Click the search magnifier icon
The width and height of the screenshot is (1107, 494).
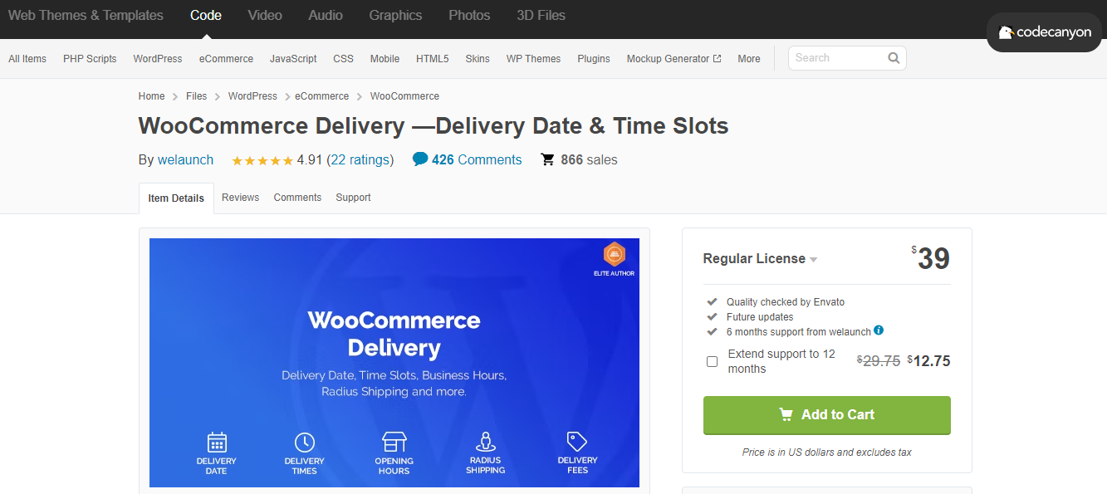(x=894, y=58)
